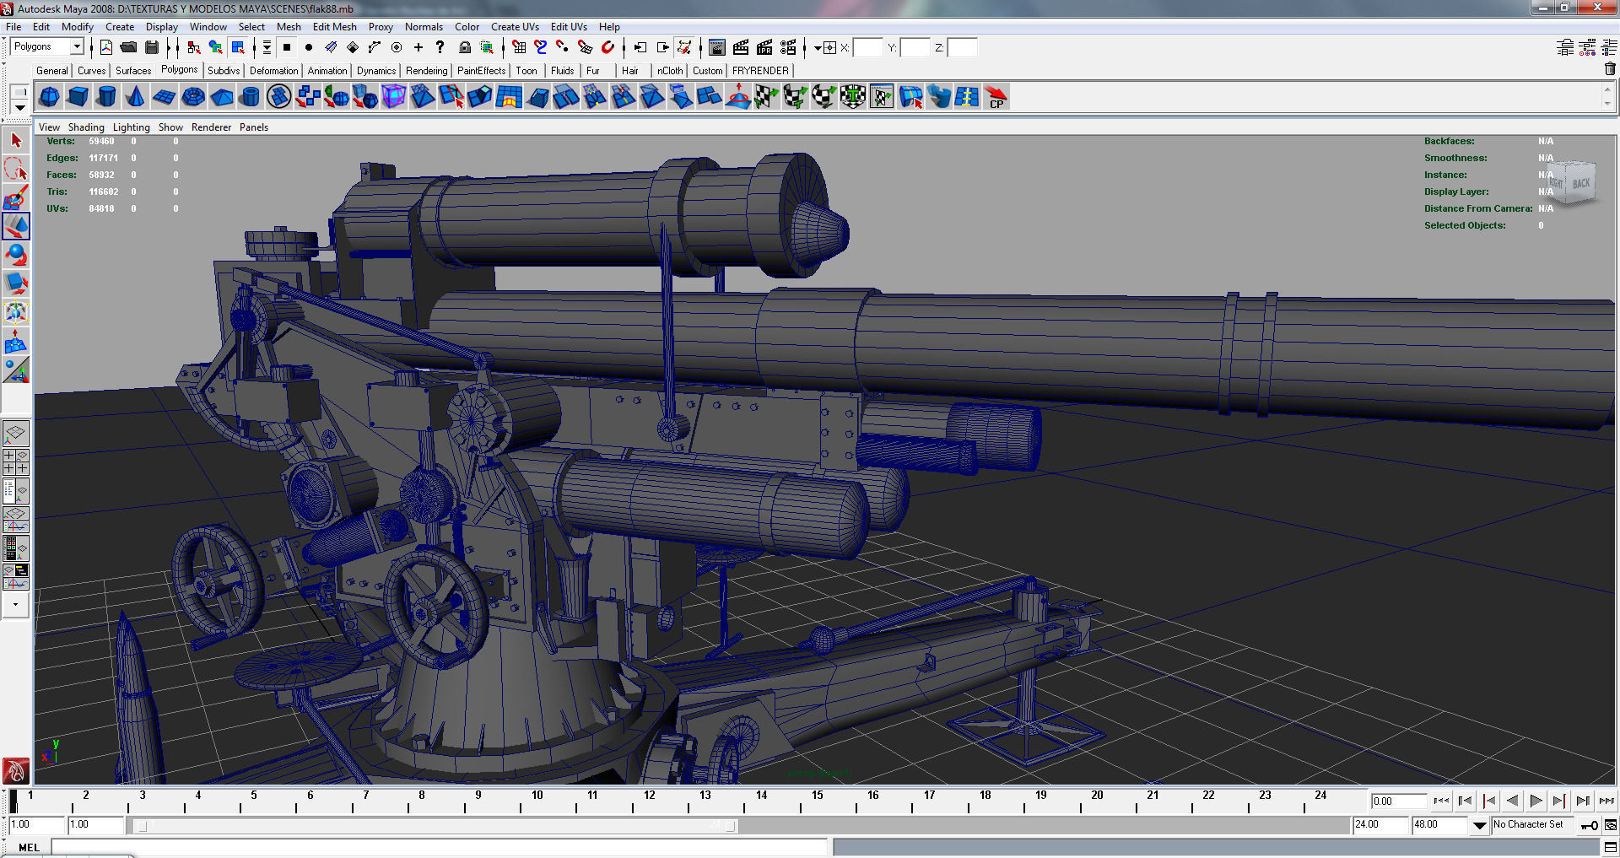Toggle Snap to points magnet
This screenshot has width=1620, height=858.
[x=563, y=47]
